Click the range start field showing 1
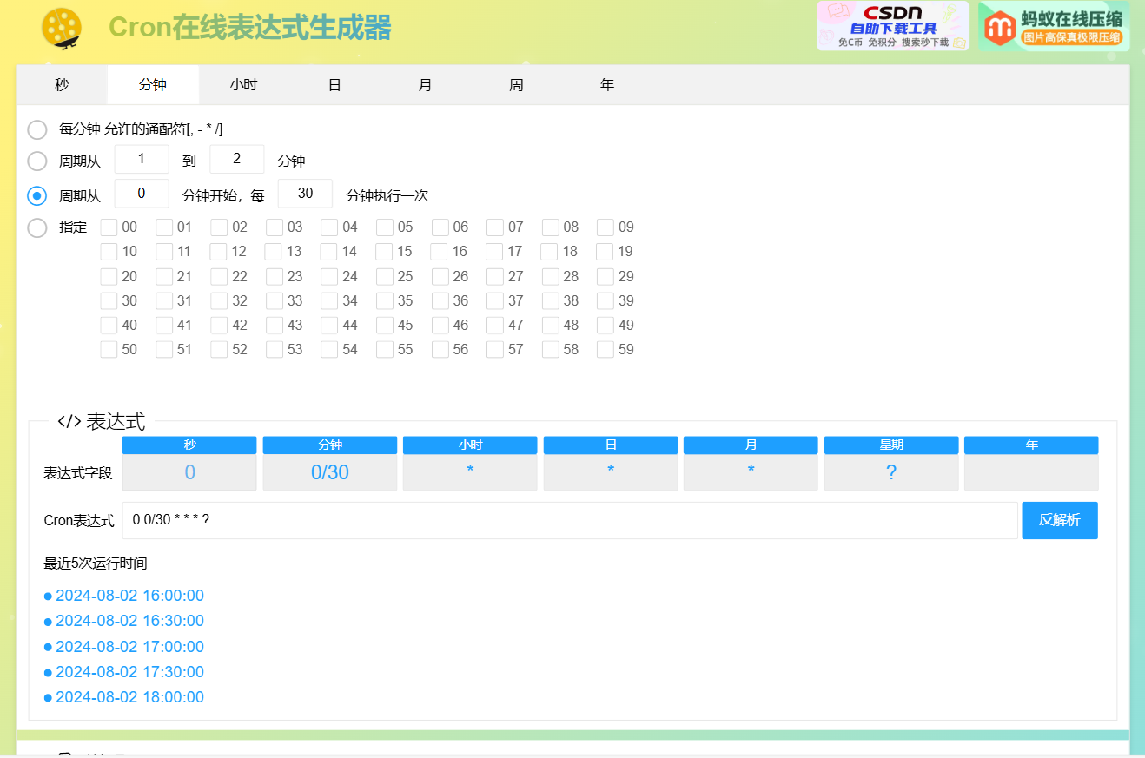Viewport: 1145px width, 758px height. point(142,160)
